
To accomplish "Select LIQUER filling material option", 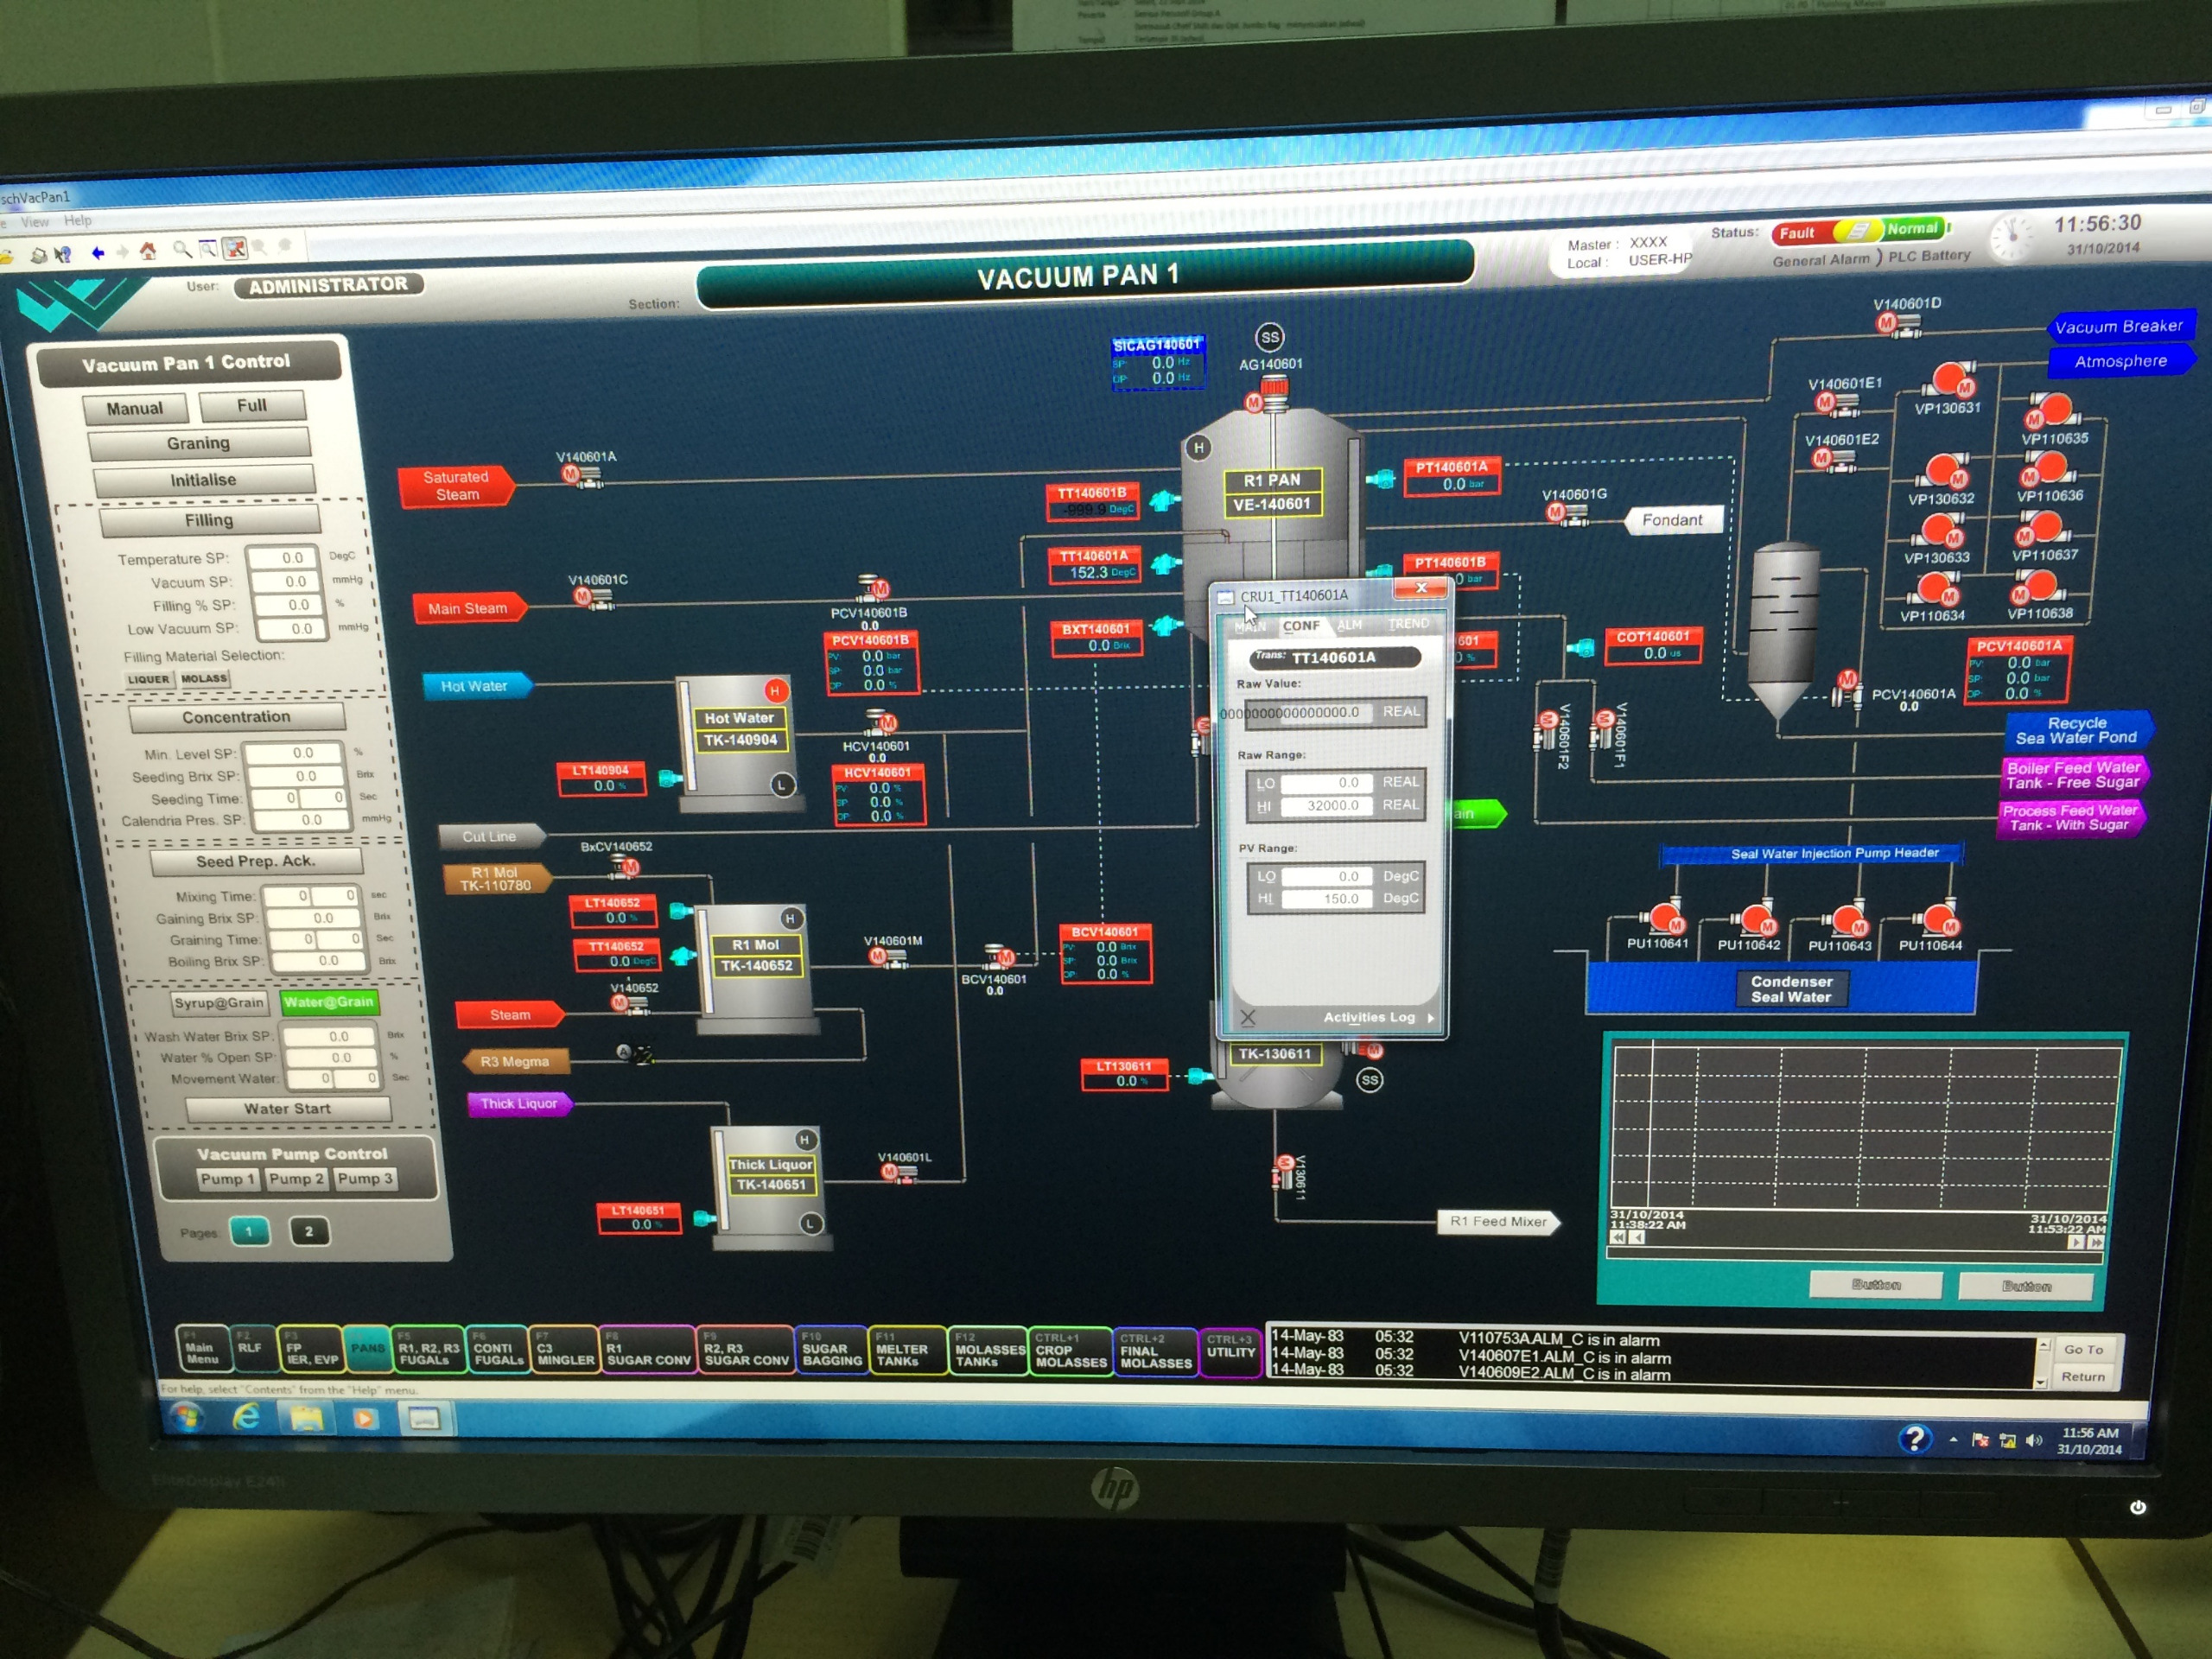I will coord(149,679).
